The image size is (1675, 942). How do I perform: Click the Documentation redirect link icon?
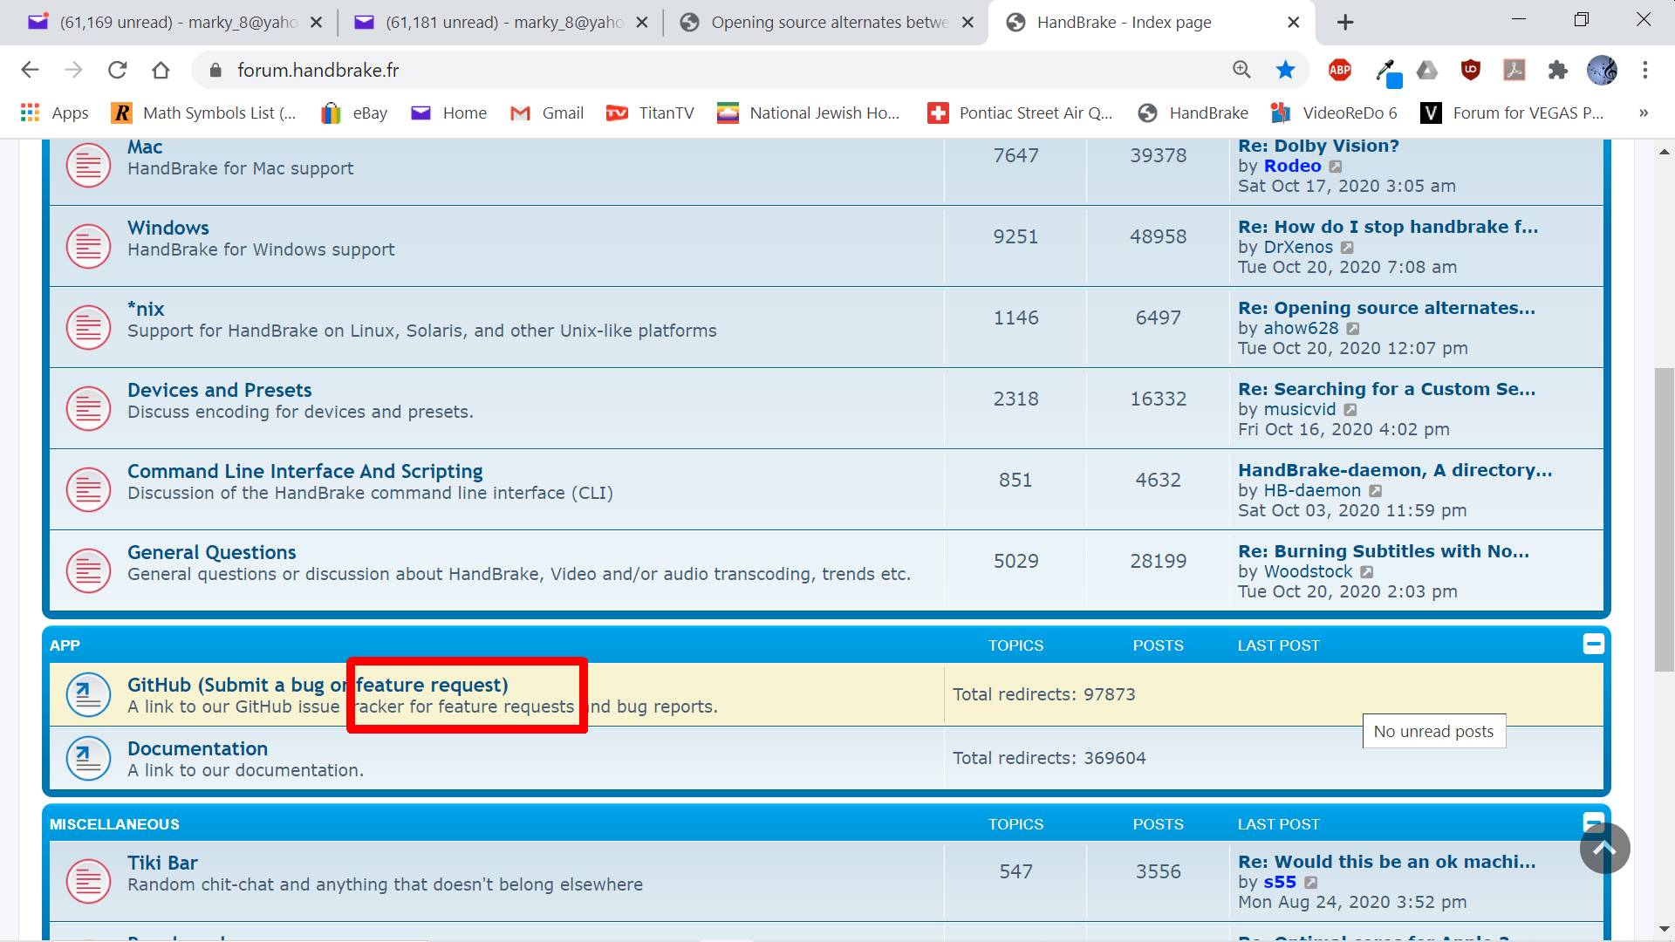coord(88,758)
